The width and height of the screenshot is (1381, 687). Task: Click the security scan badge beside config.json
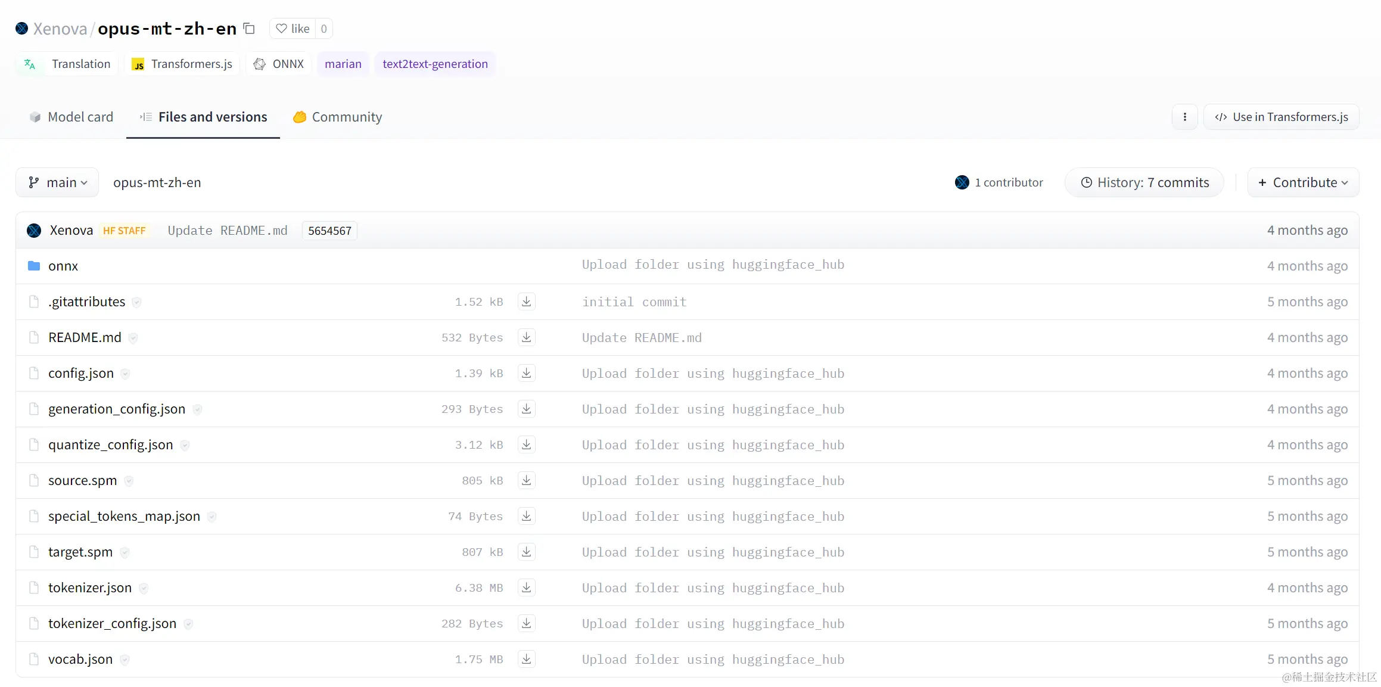pyautogui.click(x=125, y=374)
